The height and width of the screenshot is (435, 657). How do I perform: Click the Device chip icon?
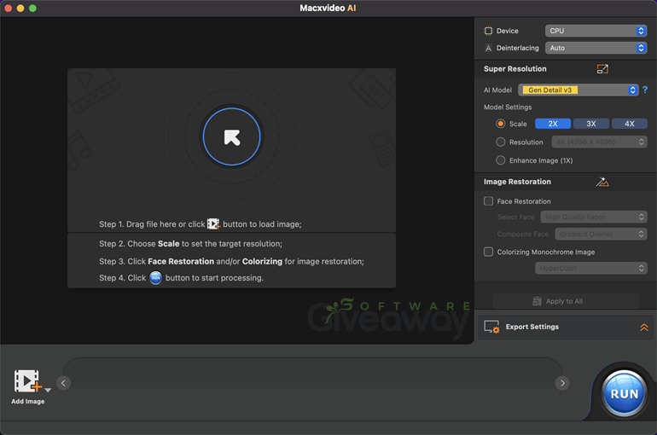point(488,31)
